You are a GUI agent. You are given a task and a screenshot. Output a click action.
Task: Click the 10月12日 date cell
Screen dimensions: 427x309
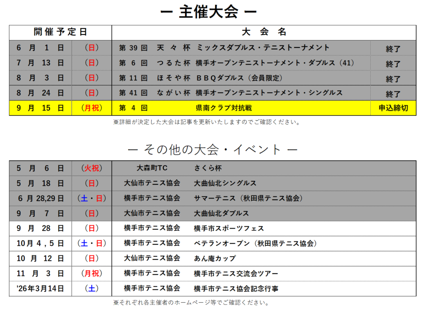(x=40, y=259)
